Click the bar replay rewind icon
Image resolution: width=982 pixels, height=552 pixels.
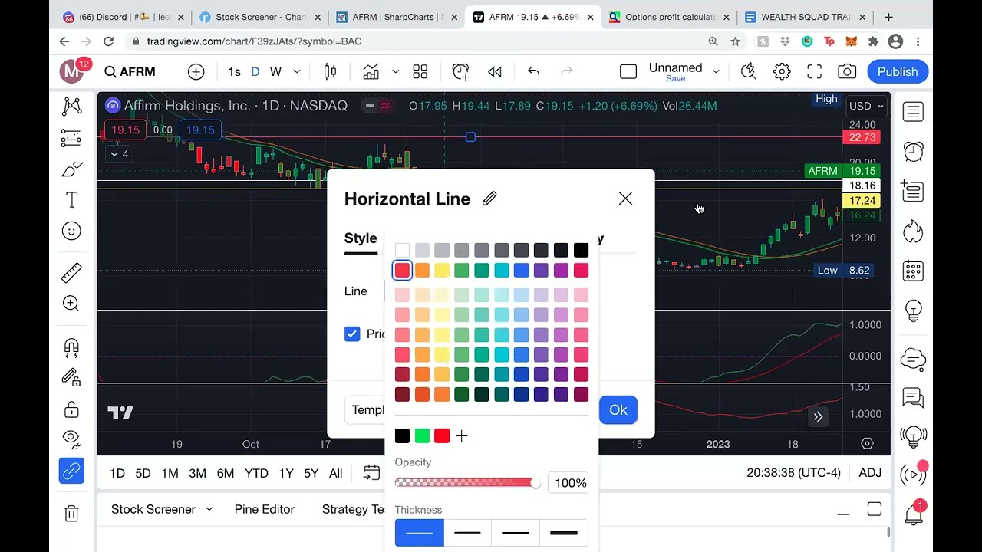pyautogui.click(x=495, y=71)
